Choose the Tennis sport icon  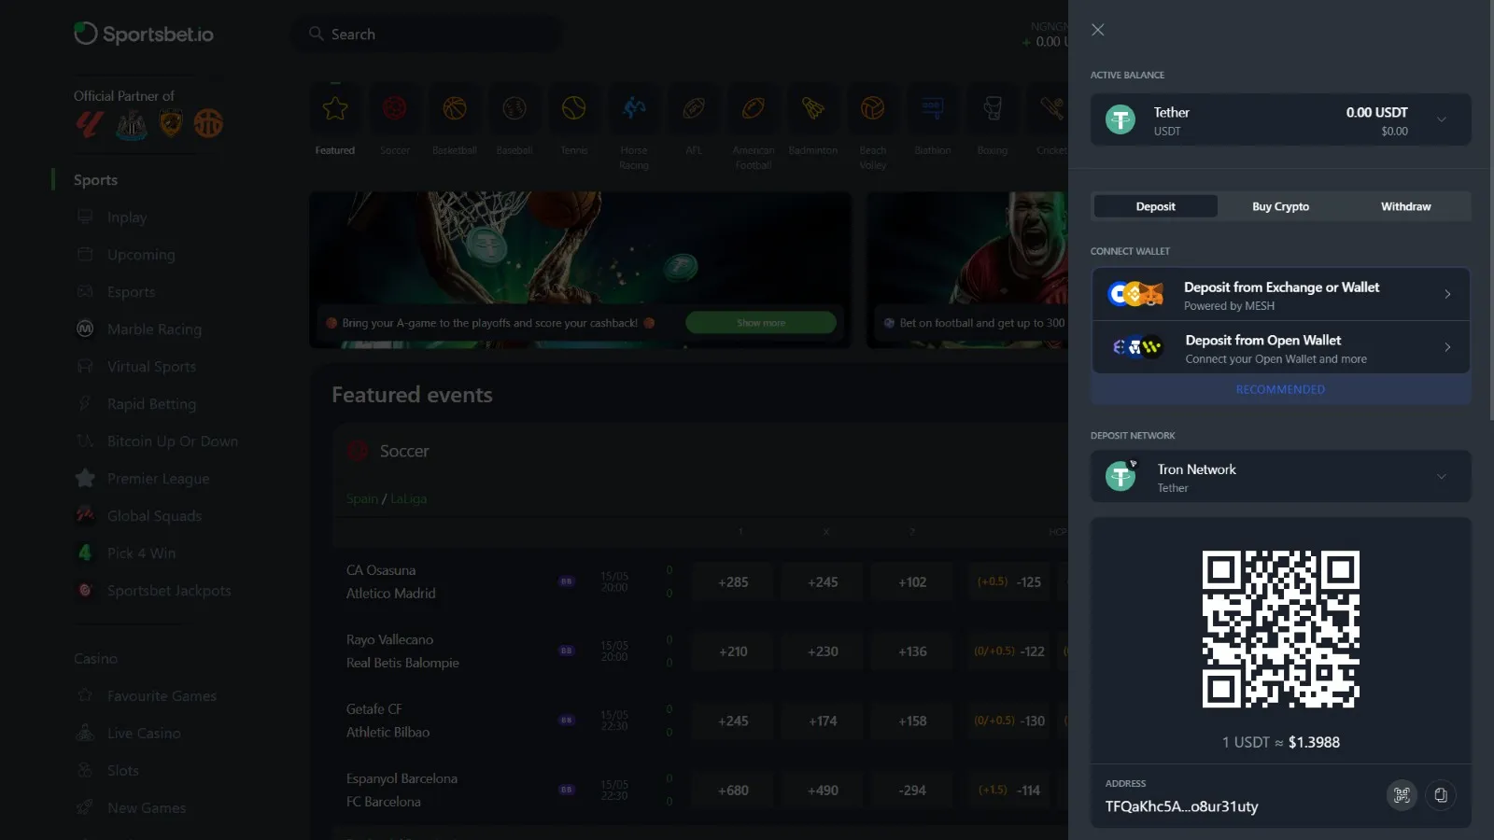[574, 109]
